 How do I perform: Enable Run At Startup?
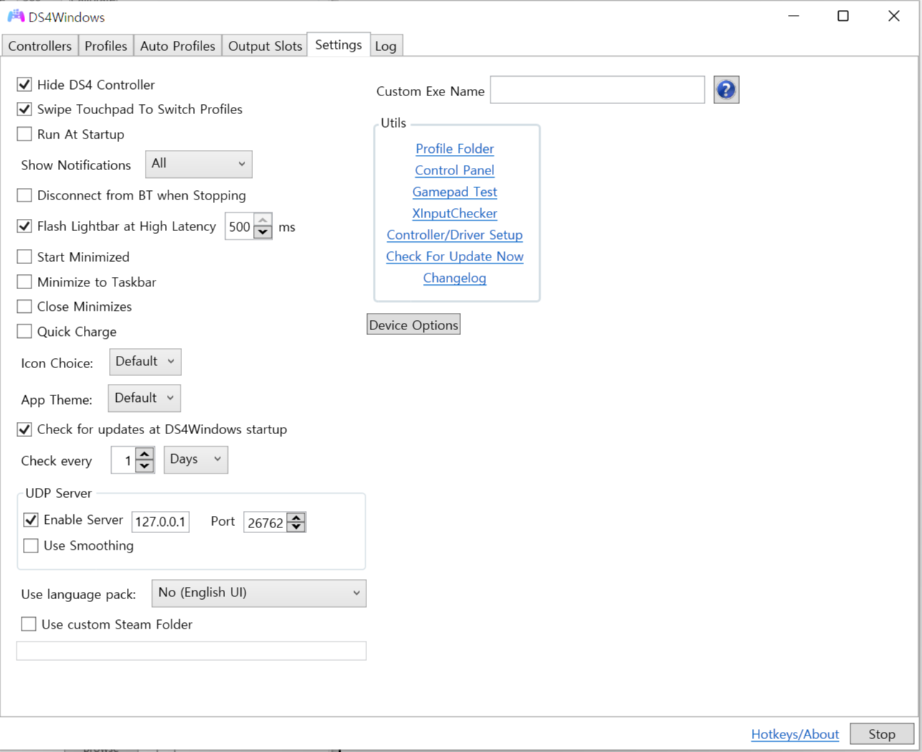point(24,134)
